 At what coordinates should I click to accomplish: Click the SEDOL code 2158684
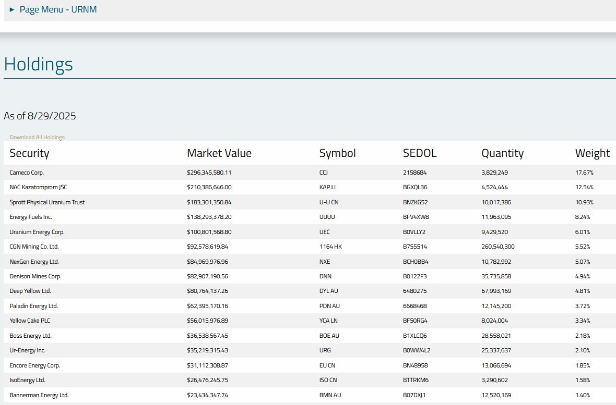tap(415, 173)
